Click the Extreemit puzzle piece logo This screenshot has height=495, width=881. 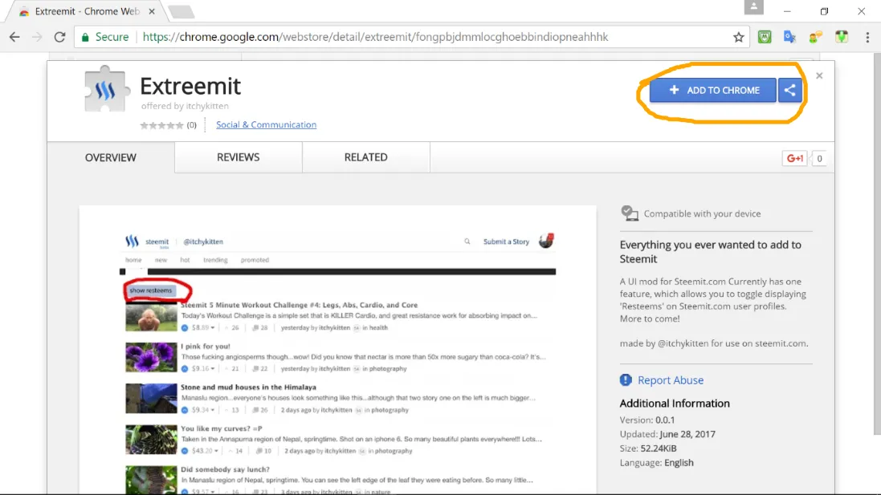[x=107, y=89]
